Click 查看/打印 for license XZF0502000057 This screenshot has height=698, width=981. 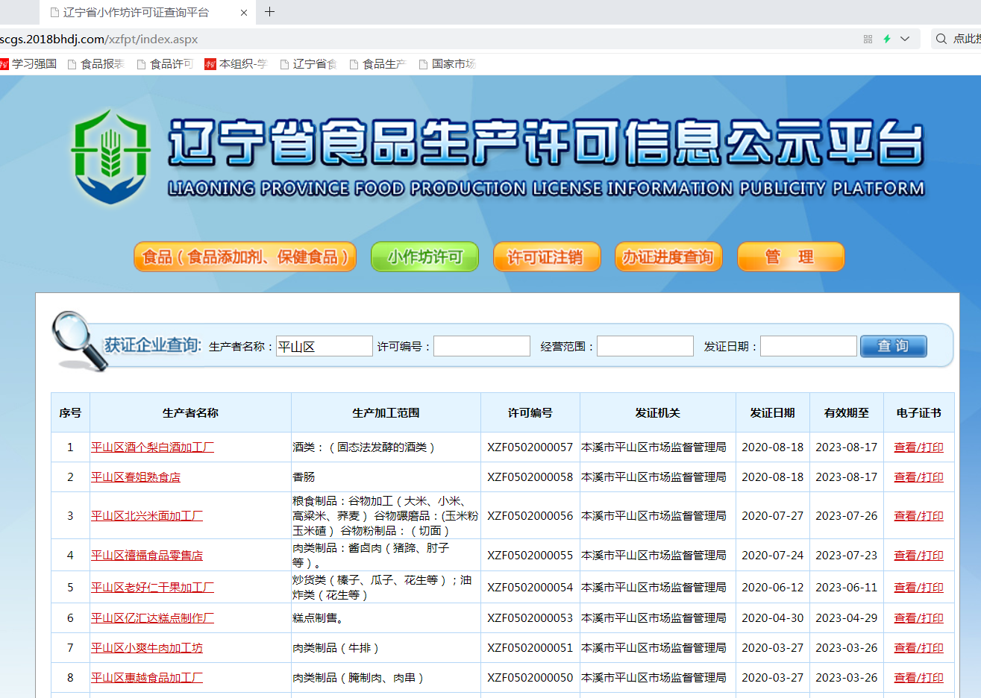pos(918,447)
